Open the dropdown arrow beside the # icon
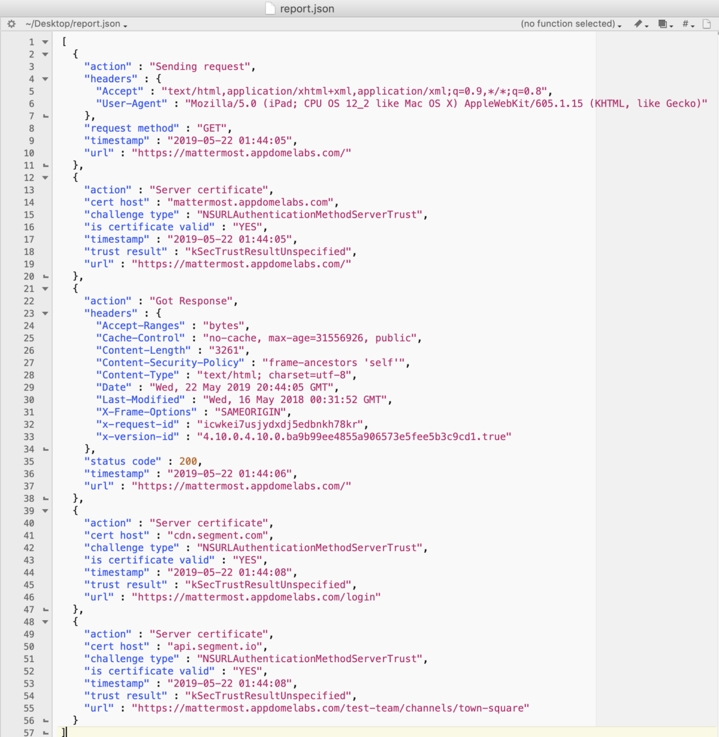This screenshot has width=719, height=737. point(691,25)
